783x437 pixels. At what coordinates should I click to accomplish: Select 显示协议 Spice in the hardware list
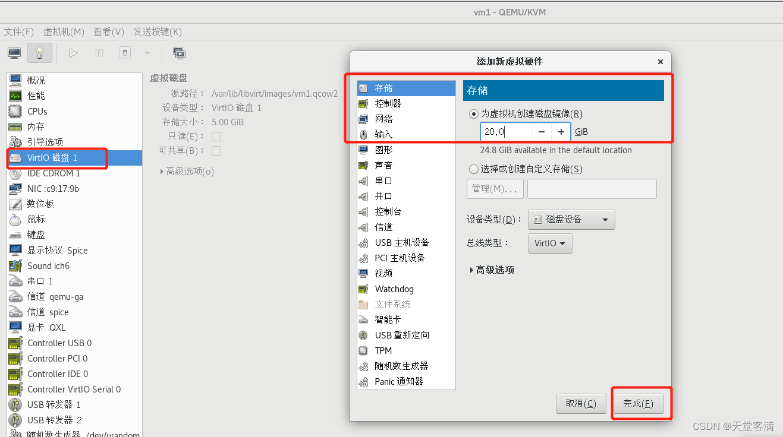click(x=74, y=250)
